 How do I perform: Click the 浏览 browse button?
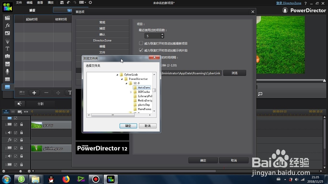[x=235, y=73]
